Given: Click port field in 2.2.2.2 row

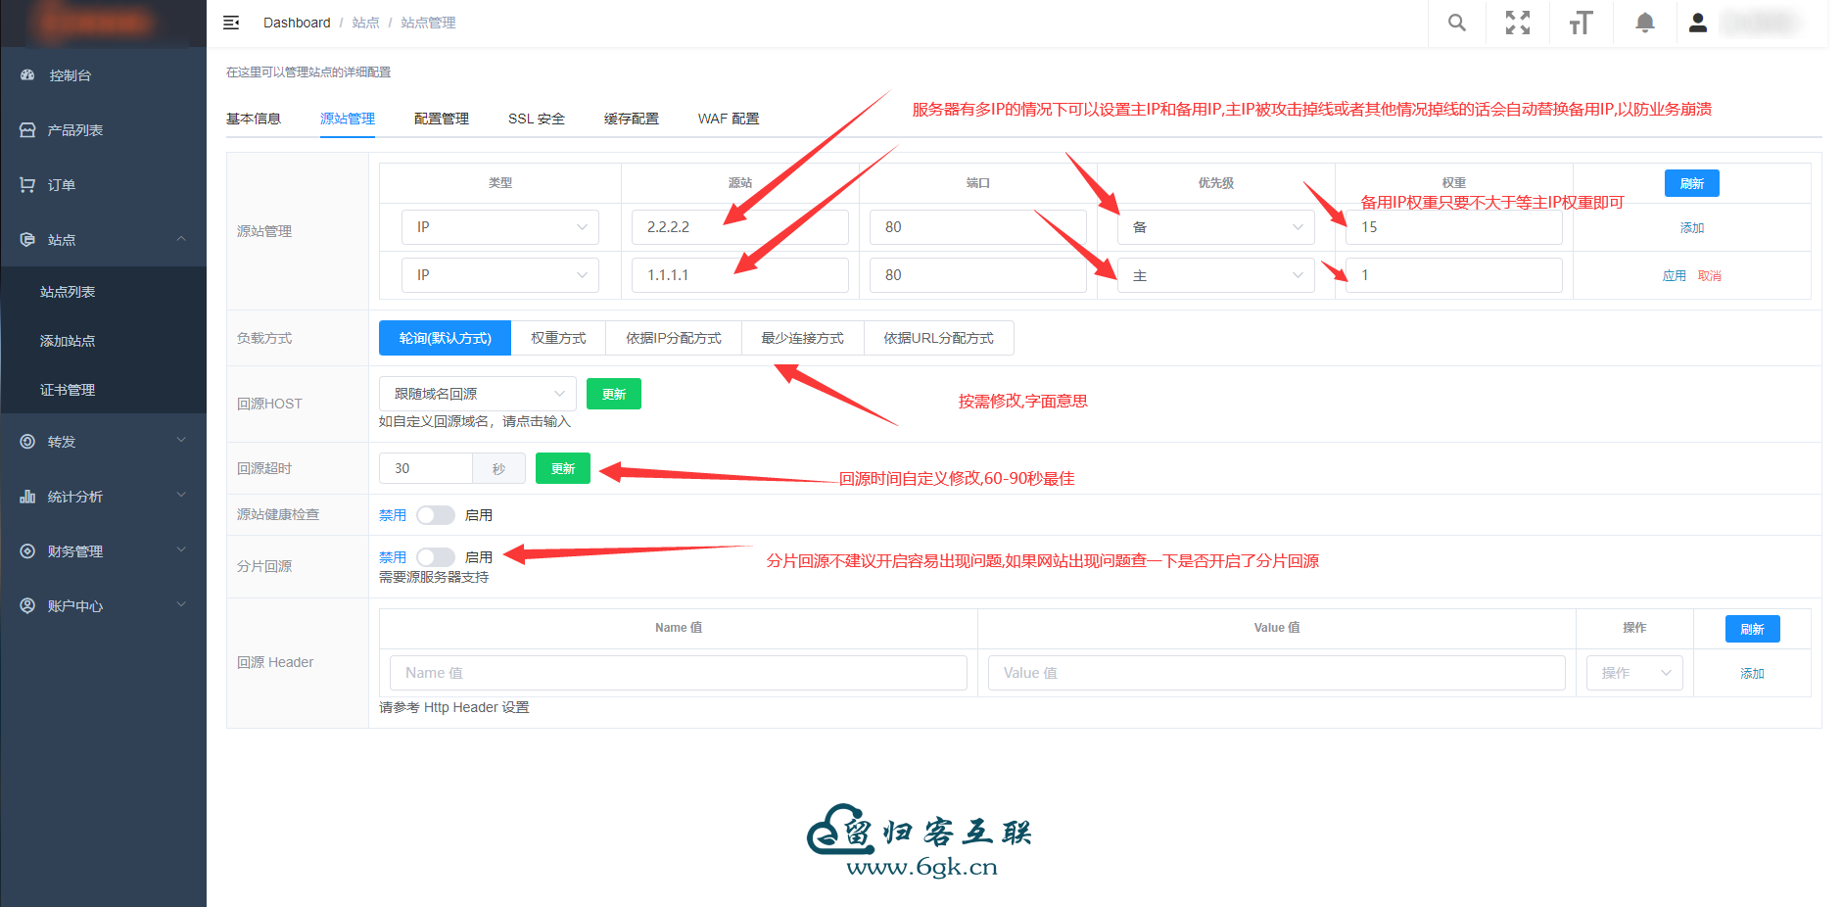Looking at the screenshot, I should [978, 227].
